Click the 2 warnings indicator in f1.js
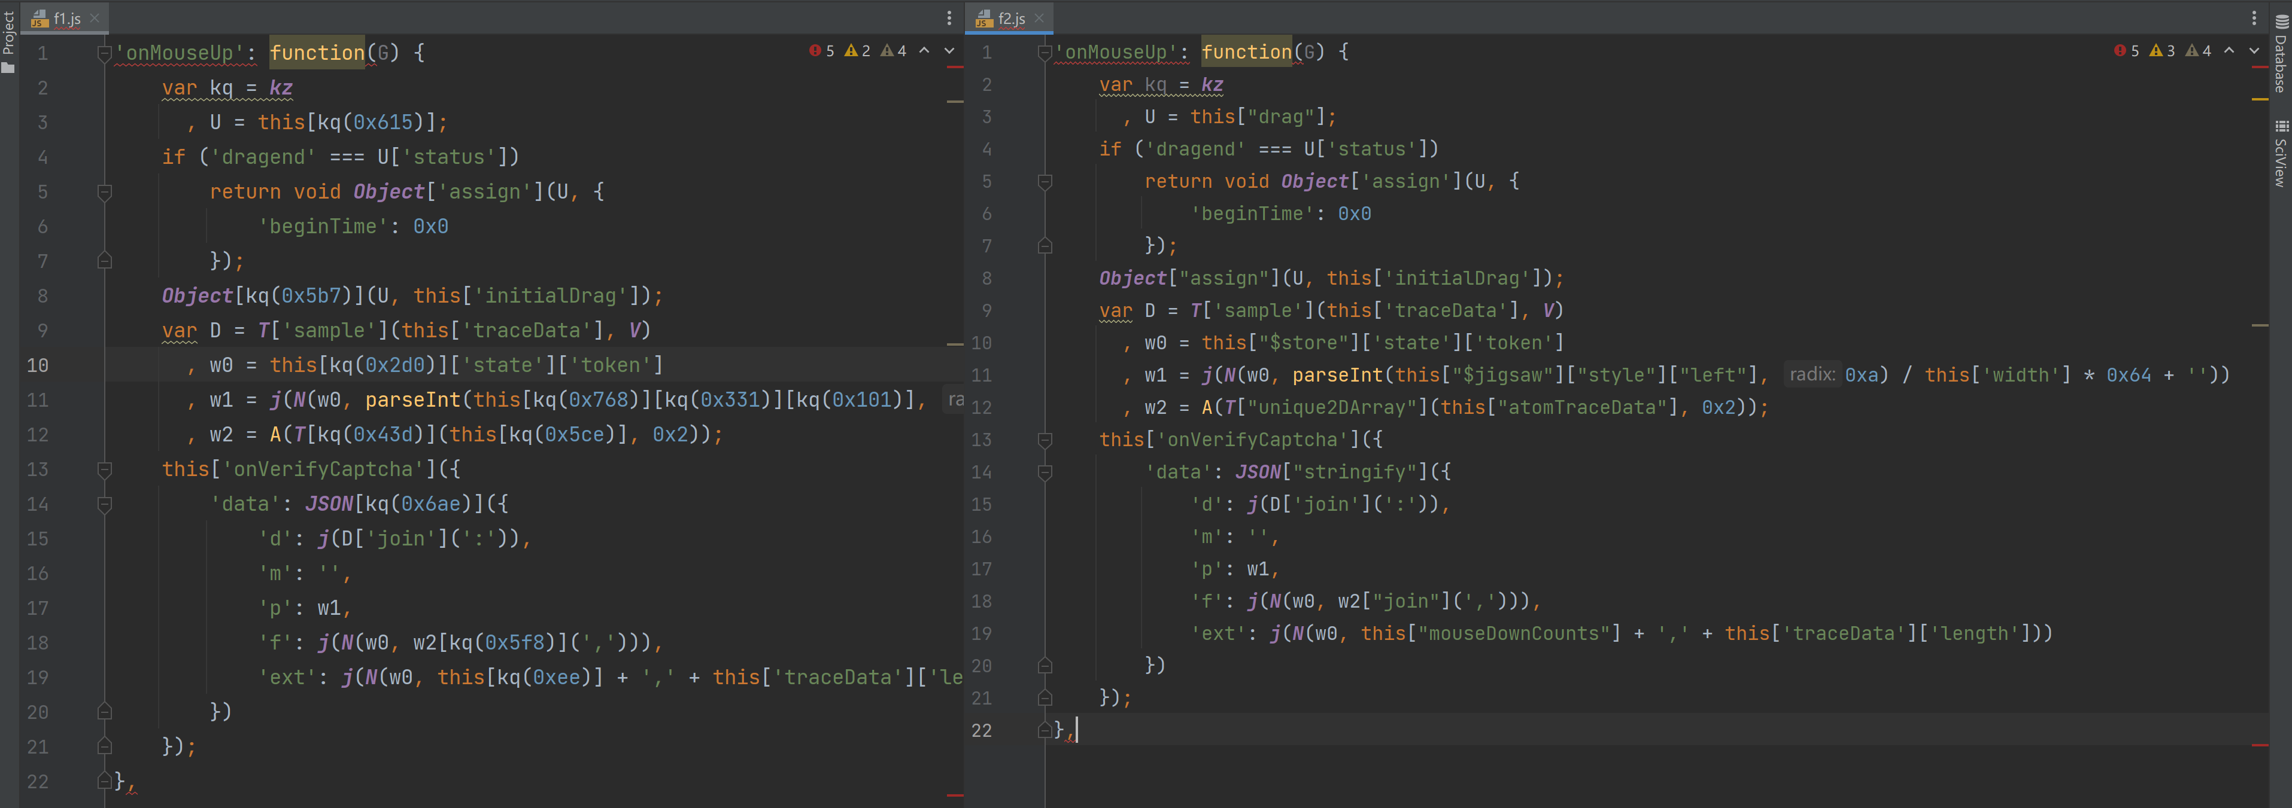 click(858, 51)
